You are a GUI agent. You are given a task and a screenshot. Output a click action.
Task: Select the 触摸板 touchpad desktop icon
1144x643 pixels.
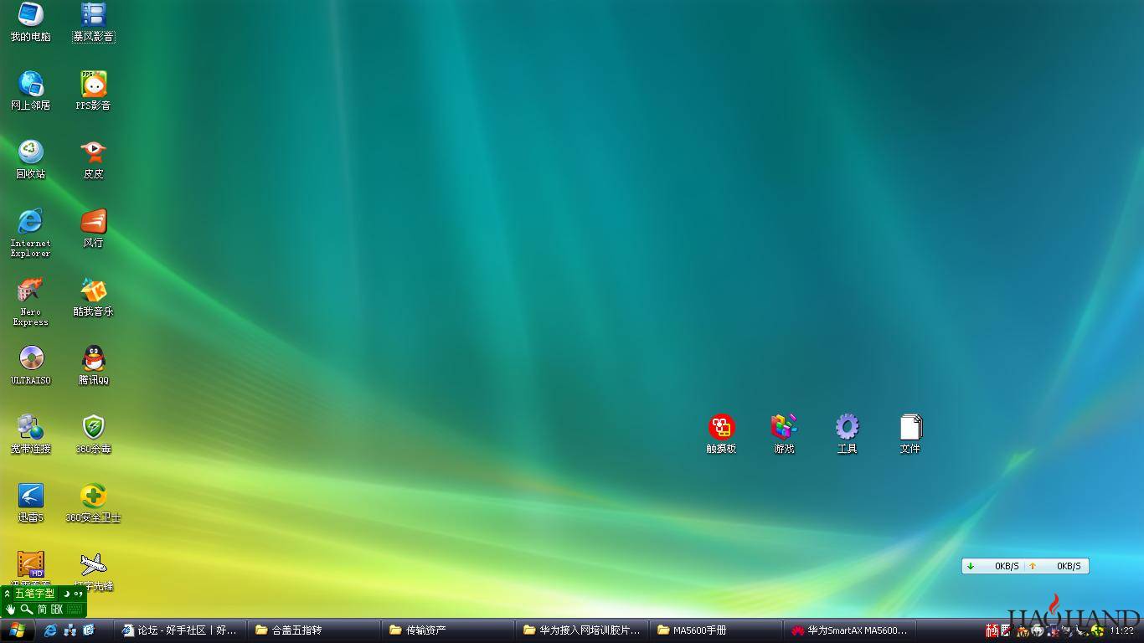click(721, 435)
